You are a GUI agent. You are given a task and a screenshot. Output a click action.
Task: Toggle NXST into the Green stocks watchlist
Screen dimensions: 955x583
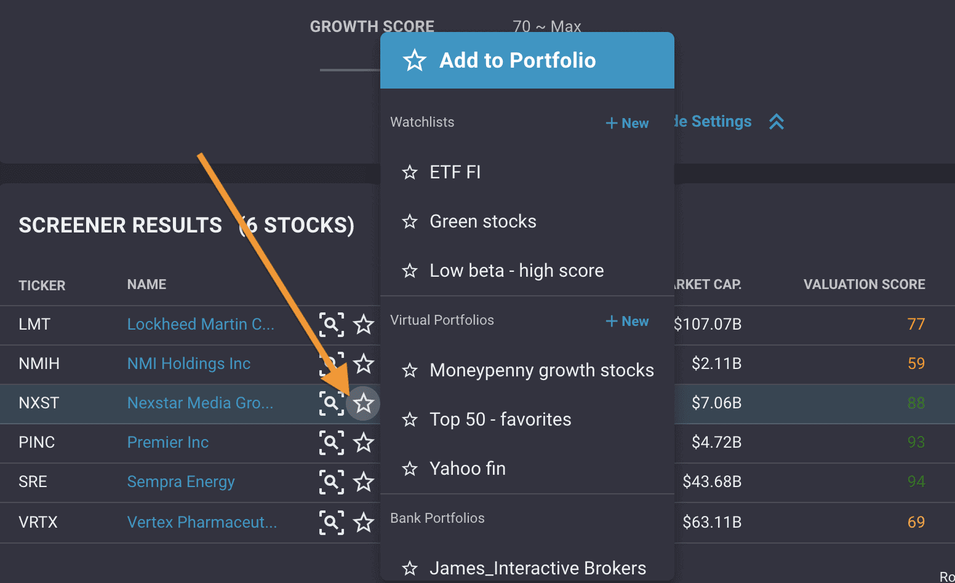(410, 222)
